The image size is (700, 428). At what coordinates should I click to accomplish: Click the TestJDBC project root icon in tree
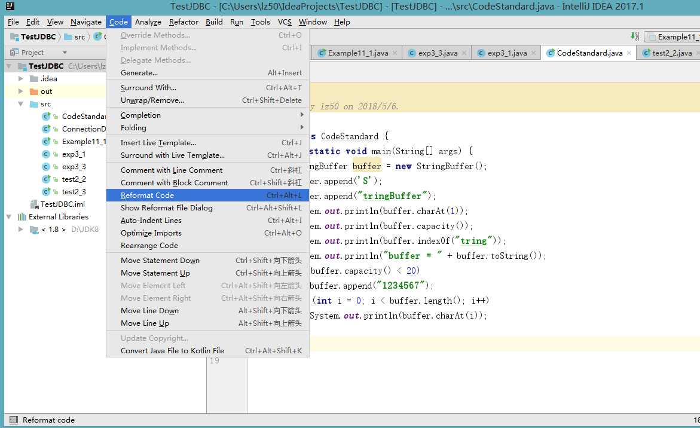(22, 66)
